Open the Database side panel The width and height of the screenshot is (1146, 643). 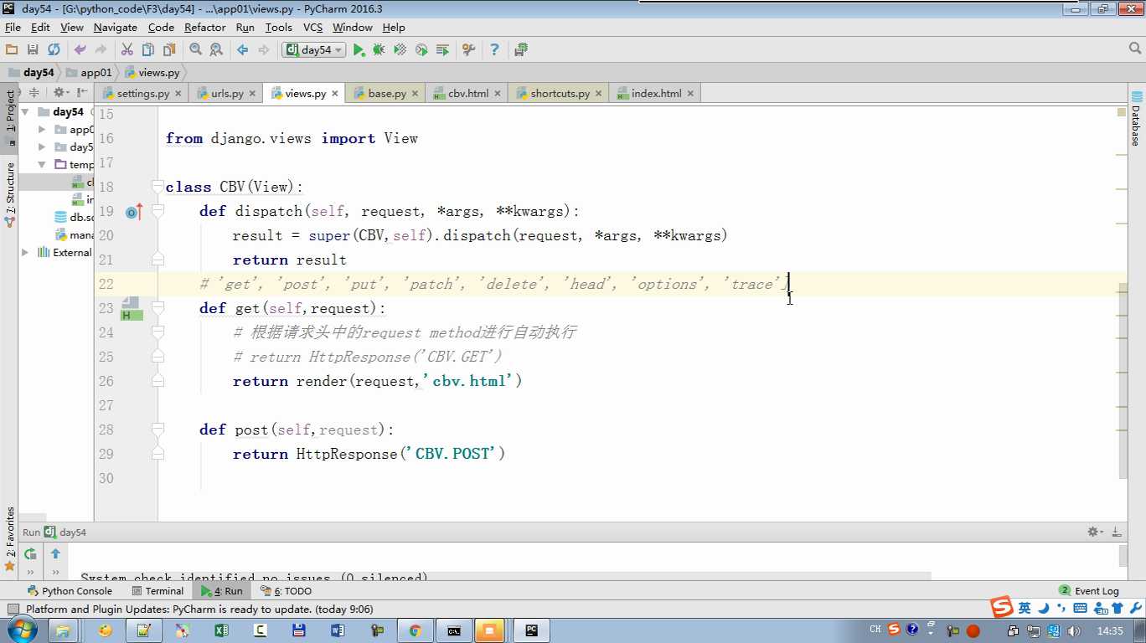click(x=1137, y=118)
